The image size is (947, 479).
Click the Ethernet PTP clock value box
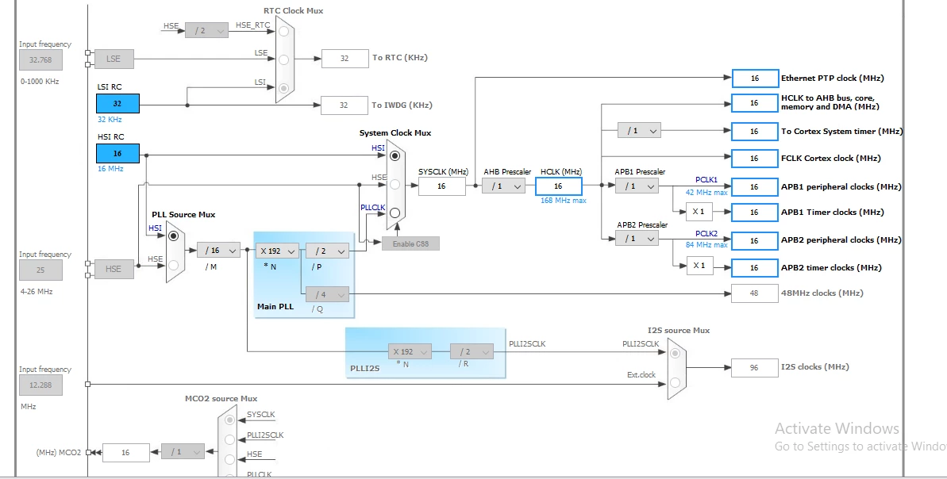point(755,79)
